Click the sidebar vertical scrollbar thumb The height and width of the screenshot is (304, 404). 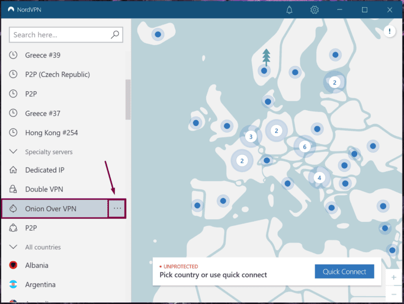point(128,100)
